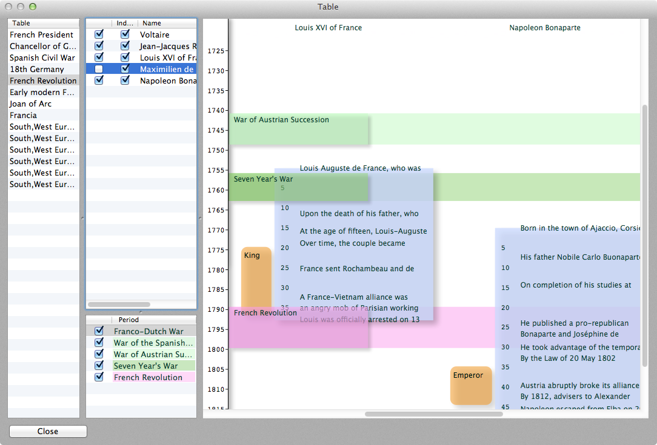Open the Joan of Arc table entry
Viewport: 657px width, 445px height.
point(32,104)
